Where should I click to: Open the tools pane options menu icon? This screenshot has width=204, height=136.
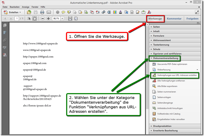click(198, 23)
